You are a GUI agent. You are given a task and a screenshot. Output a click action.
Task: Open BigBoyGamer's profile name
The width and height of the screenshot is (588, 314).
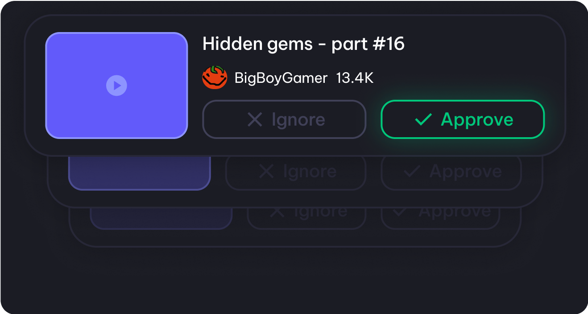tap(281, 78)
